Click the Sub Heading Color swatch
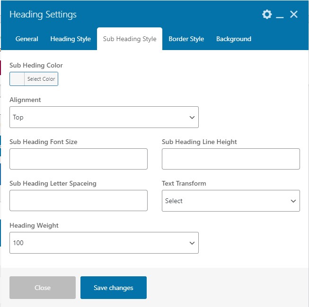The image size is (309, 307). (x=18, y=79)
